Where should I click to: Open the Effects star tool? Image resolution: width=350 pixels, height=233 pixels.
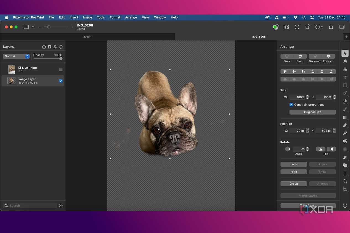coord(345,77)
